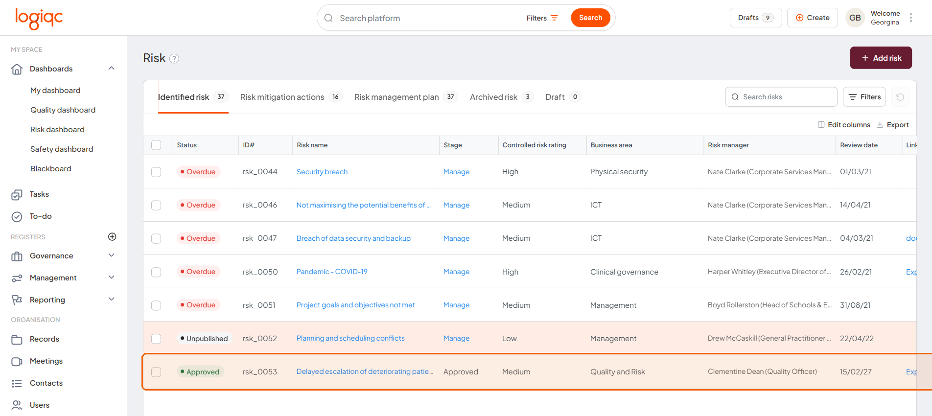
Task: Tick the checkbox for rsk_0050 Pandemic row
Action: click(x=156, y=272)
